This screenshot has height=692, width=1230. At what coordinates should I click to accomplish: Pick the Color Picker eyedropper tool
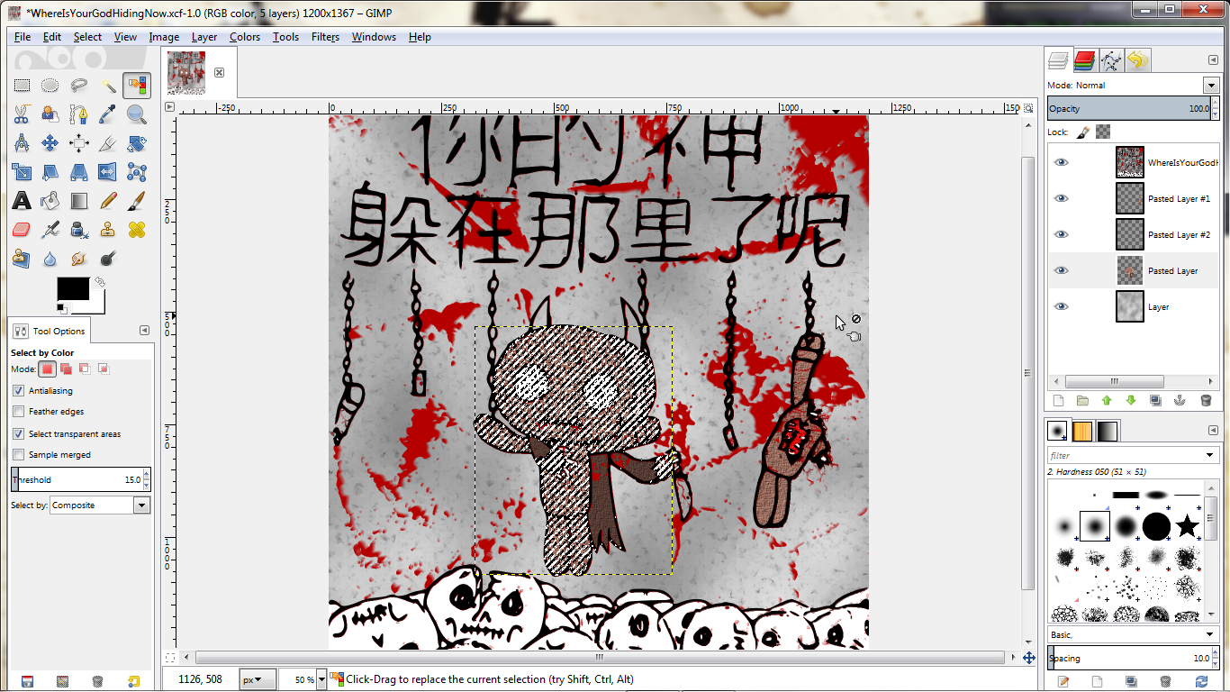point(108,114)
